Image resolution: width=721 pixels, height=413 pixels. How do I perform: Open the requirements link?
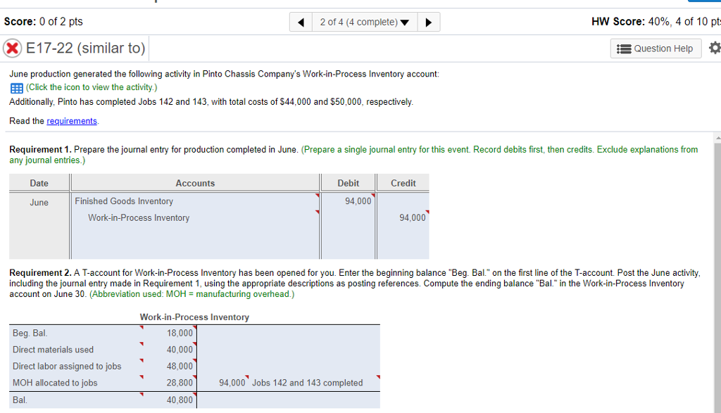tap(72, 121)
